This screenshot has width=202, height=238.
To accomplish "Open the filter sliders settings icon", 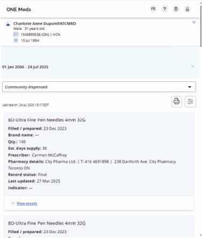I will (x=190, y=102).
